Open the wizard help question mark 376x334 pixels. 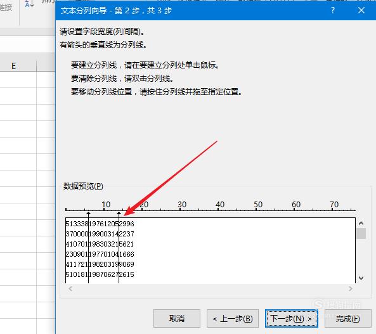333,10
